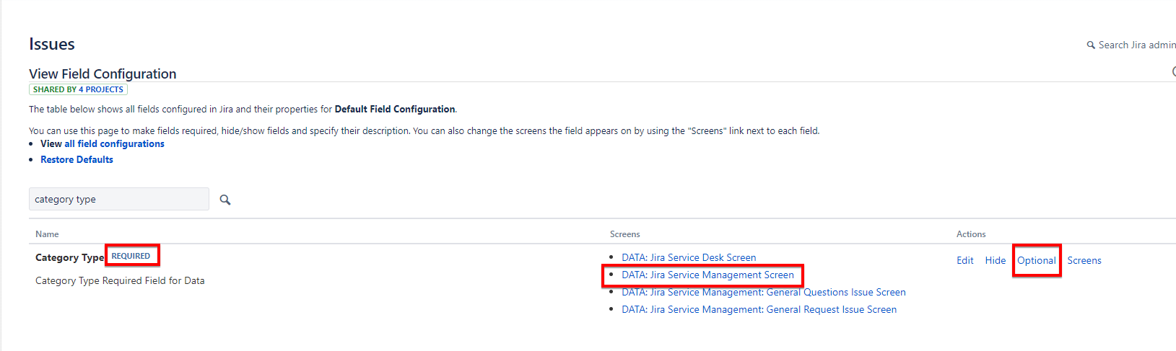Open View all field configurations link

103,144
